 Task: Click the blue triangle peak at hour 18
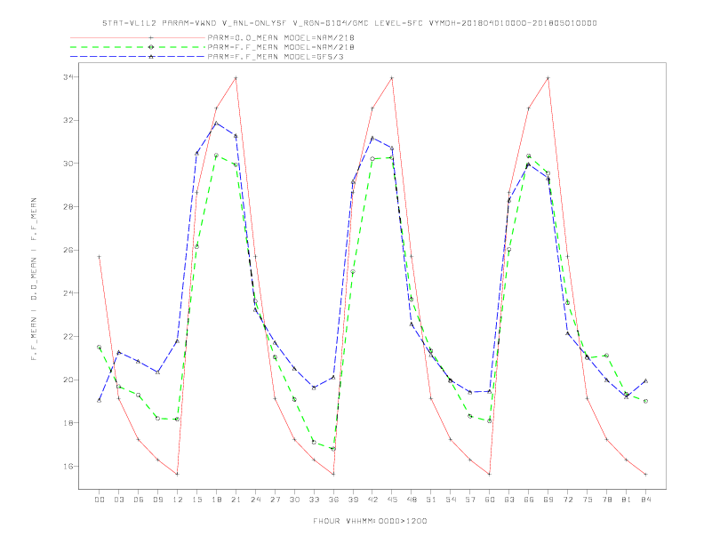[x=216, y=123]
